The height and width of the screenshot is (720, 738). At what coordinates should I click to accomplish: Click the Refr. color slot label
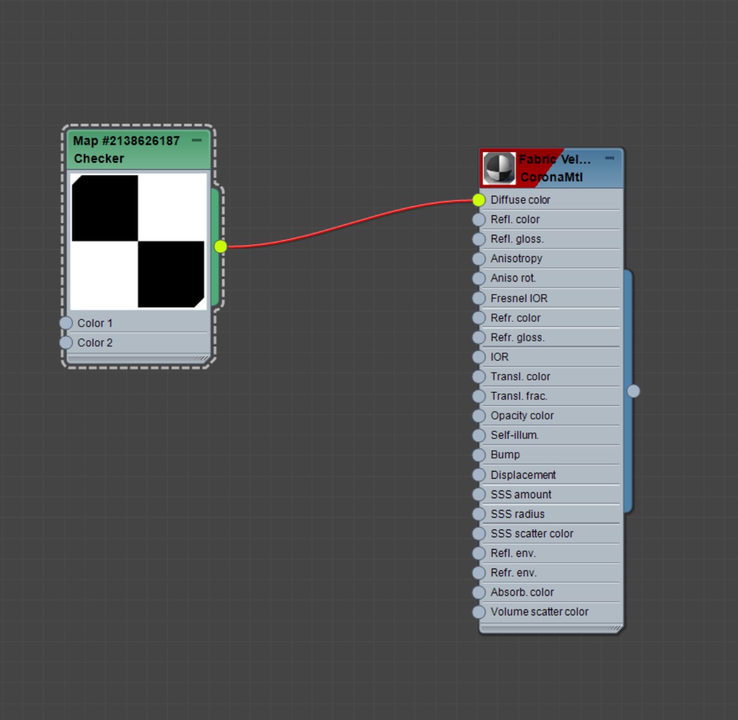(516, 318)
